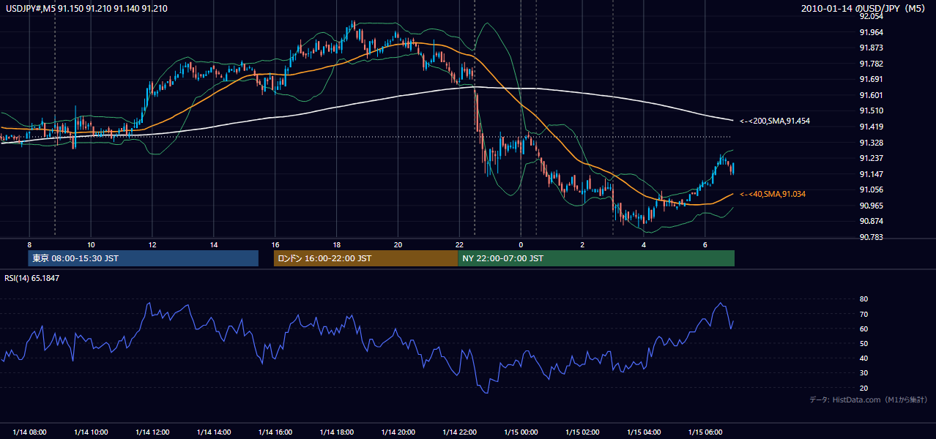Click price axis value 90.874

(871, 222)
